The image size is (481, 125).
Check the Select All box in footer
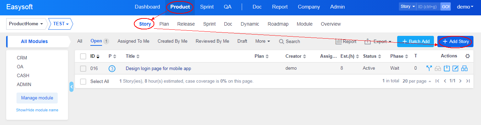[83, 81]
